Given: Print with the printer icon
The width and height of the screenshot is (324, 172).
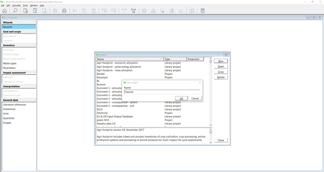Looking at the screenshot, I should 64,11.
